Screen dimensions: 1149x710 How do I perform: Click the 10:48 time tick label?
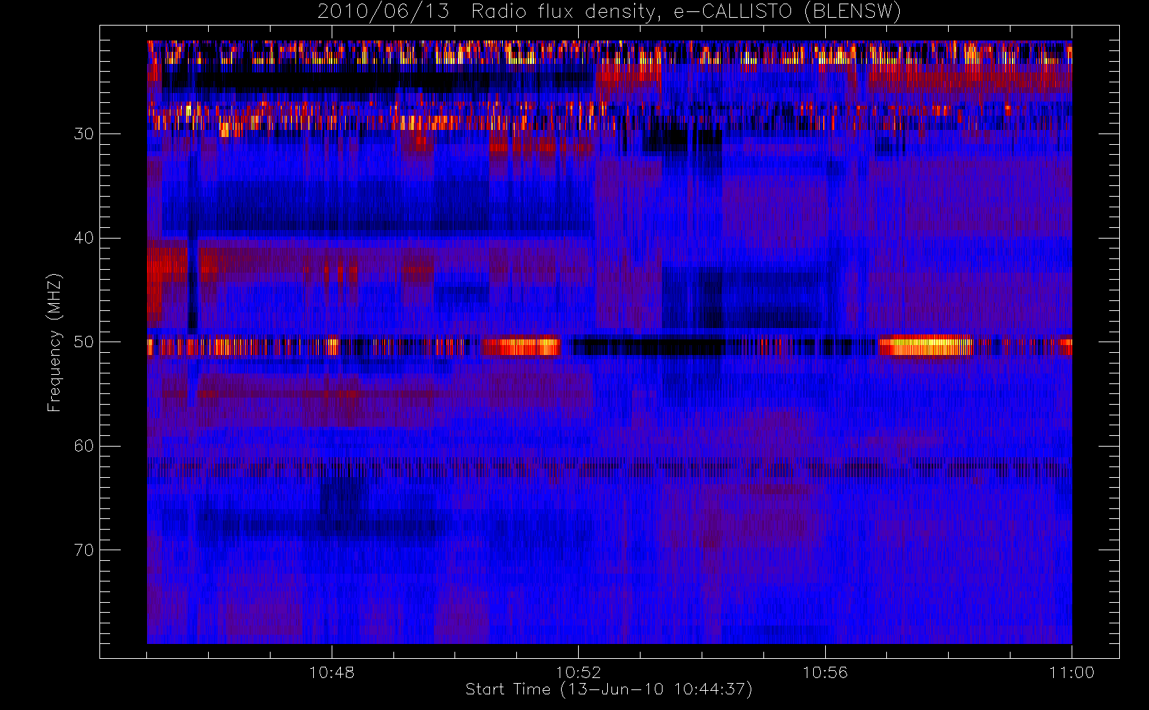[x=332, y=672]
